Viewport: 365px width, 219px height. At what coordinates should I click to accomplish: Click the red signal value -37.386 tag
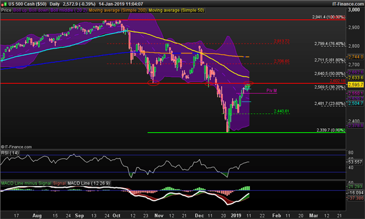[355, 198]
